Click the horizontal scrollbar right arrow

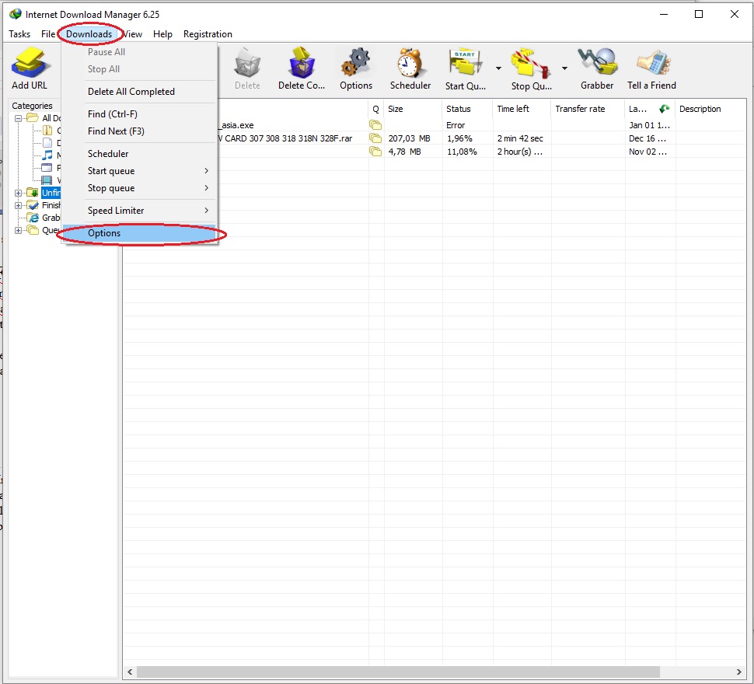coord(738,672)
